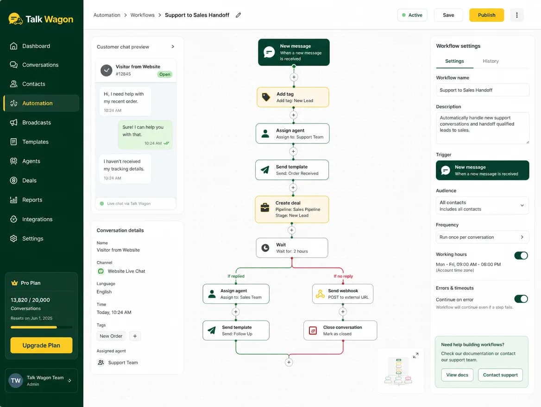Click the workflow minimap thumbnail
The image size is (541, 407).
click(x=398, y=371)
